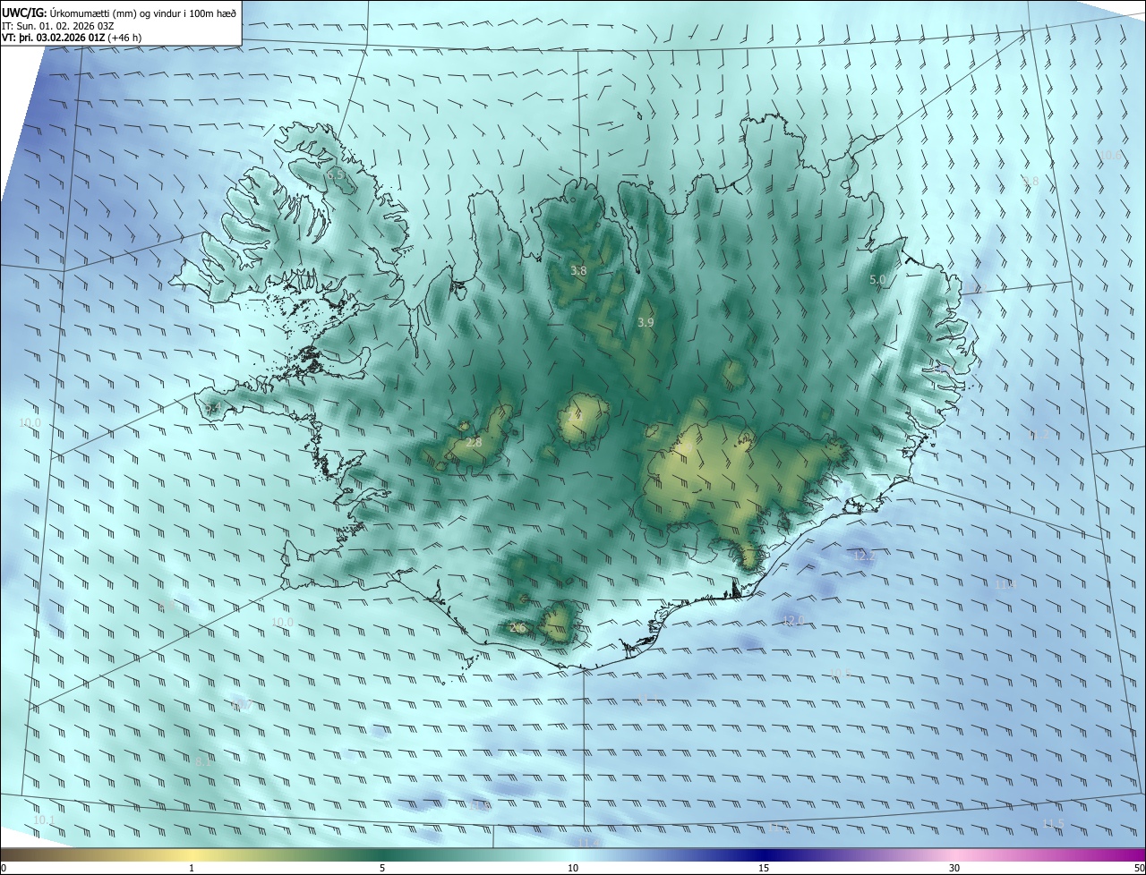Click the 10.1 value label on the map
This screenshot has width=1146, height=875.
(x=44, y=820)
